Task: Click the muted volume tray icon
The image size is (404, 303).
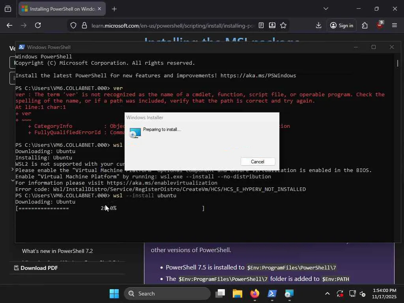Action: [363, 294]
